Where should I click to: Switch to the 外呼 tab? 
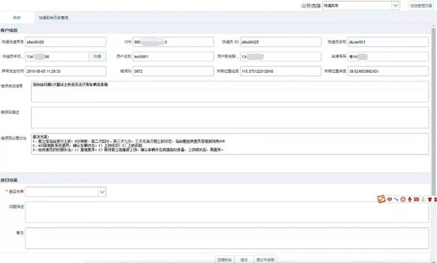[17, 17]
